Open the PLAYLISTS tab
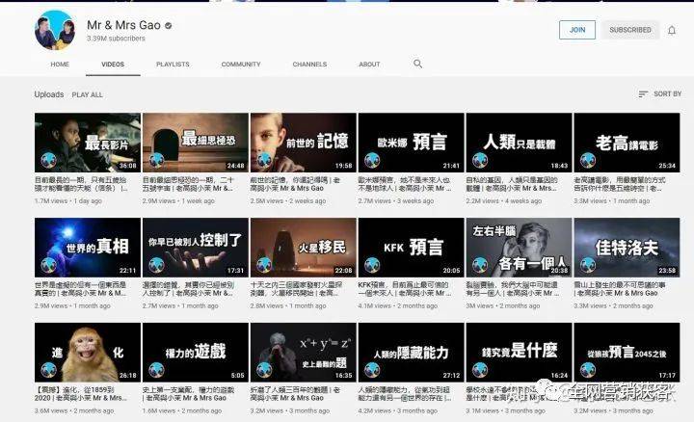The image size is (694, 422). click(x=173, y=65)
